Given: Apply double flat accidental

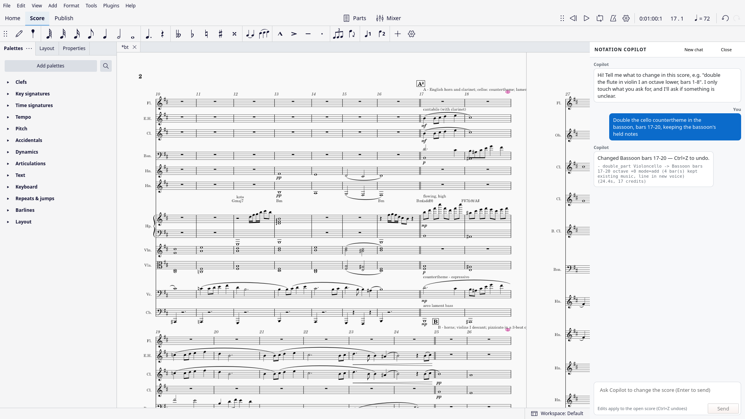Looking at the screenshot, I should pos(178,34).
